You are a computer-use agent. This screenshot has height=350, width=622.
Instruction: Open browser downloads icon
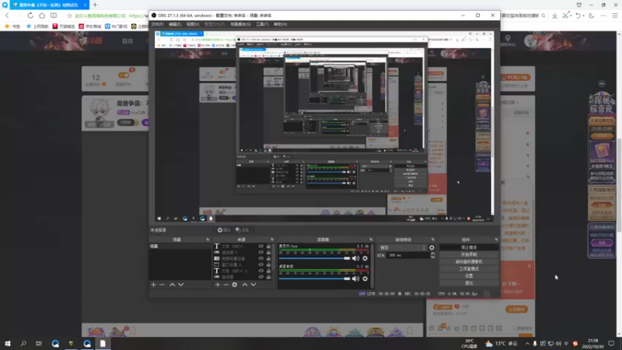coord(554,16)
